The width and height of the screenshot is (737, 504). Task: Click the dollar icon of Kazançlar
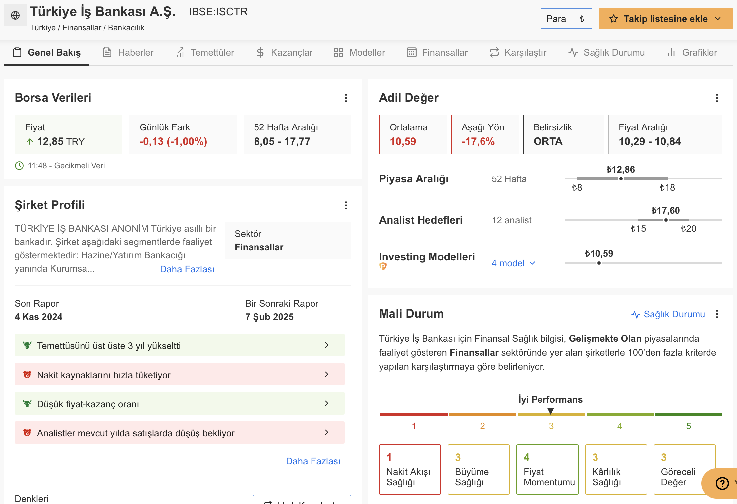click(260, 52)
